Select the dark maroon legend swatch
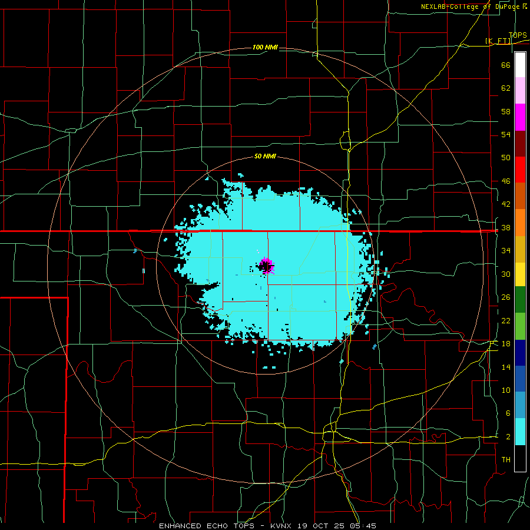This screenshot has width=530, height=530. click(x=520, y=144)
